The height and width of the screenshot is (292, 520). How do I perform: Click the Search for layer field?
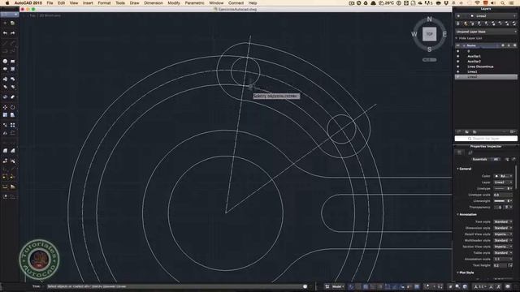tap(486, 139)
